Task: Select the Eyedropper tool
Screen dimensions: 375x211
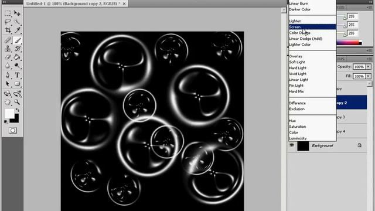Action: (17, 30)
